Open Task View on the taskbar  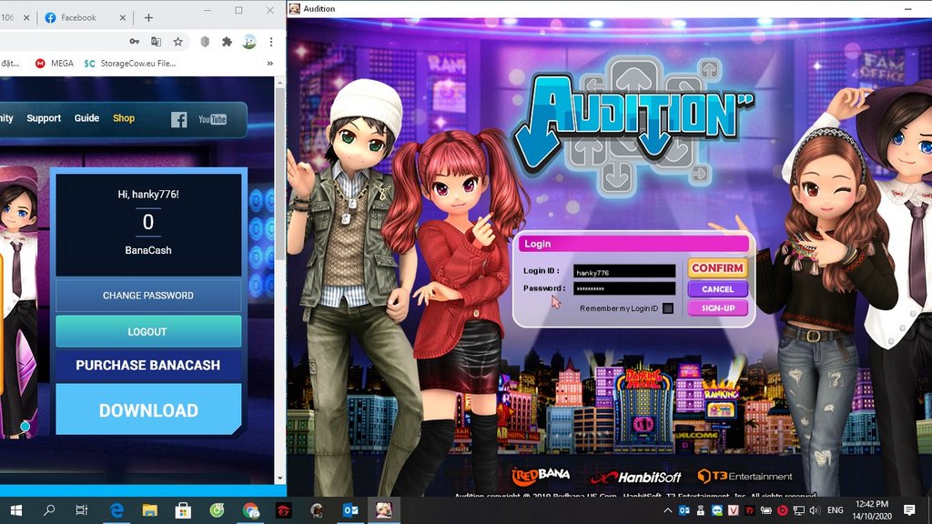tap(81, 509)
